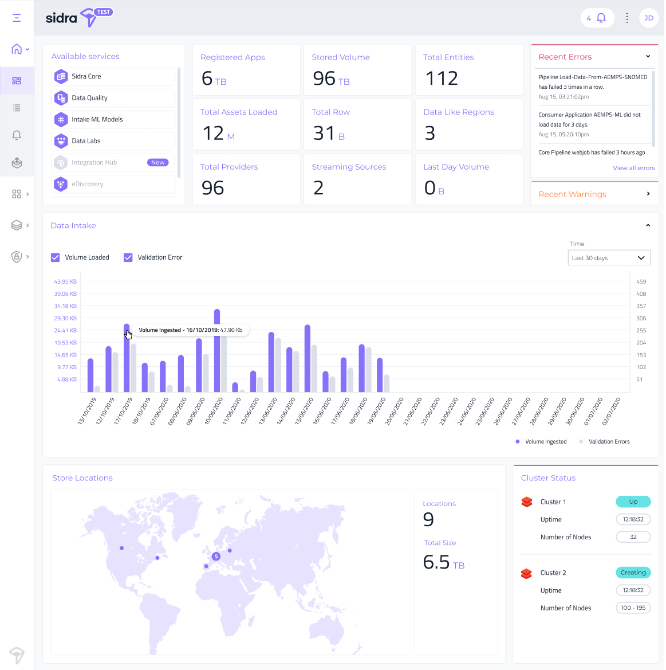Screen dimensions: 666x670
Task: Click the cluster marker labeled 5 on map
Action: point(216,556)
